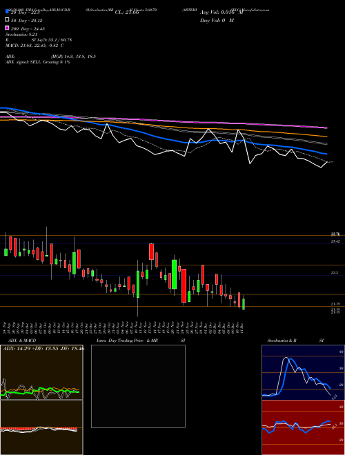Click the right end of blue 20-day line
Screen dimensions: 345x455
click(326, 154)
